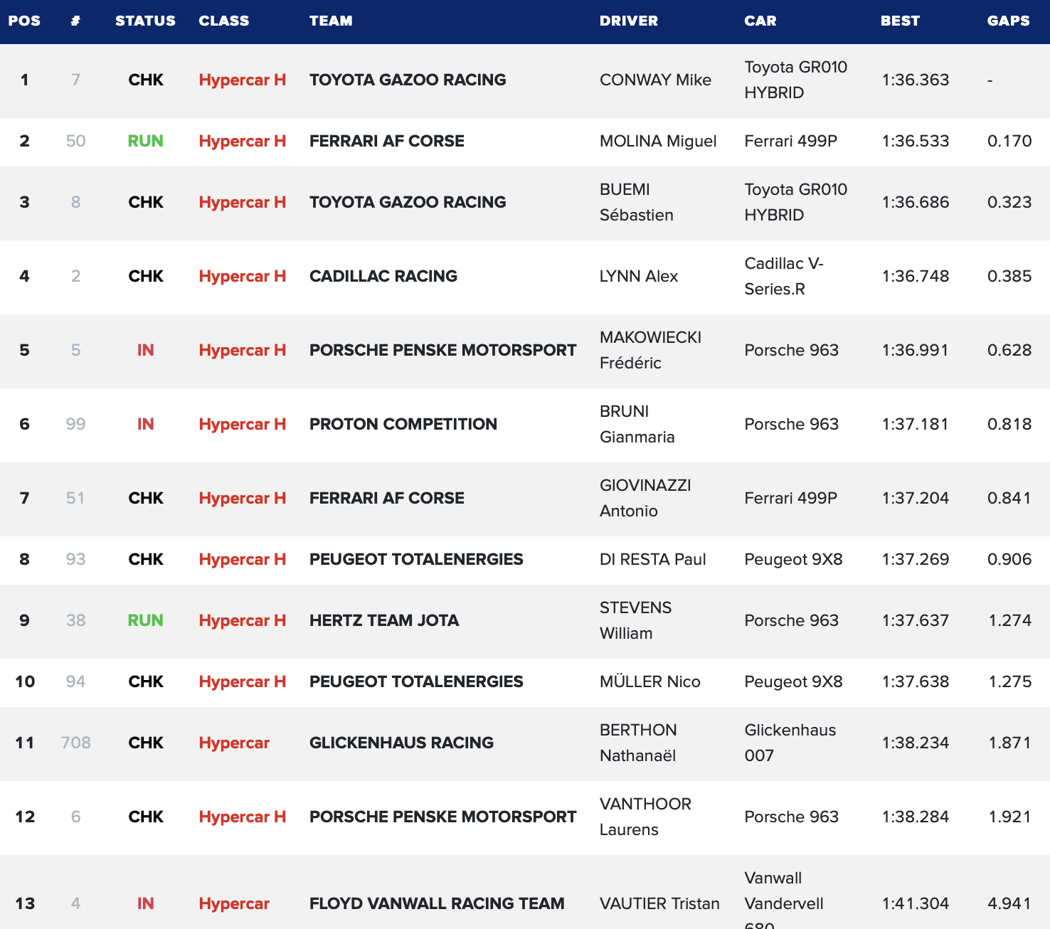1050x929 pixels.
Task: Click the BEST column header
Action: (x=900, y=21)
